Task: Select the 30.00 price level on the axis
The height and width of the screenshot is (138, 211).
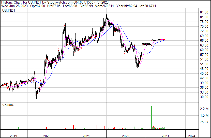Action: [x=204, y=97]
